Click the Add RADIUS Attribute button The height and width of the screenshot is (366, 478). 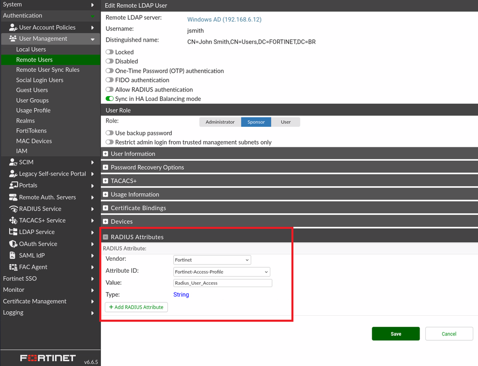pyautogui.click(x=136, y=307)
